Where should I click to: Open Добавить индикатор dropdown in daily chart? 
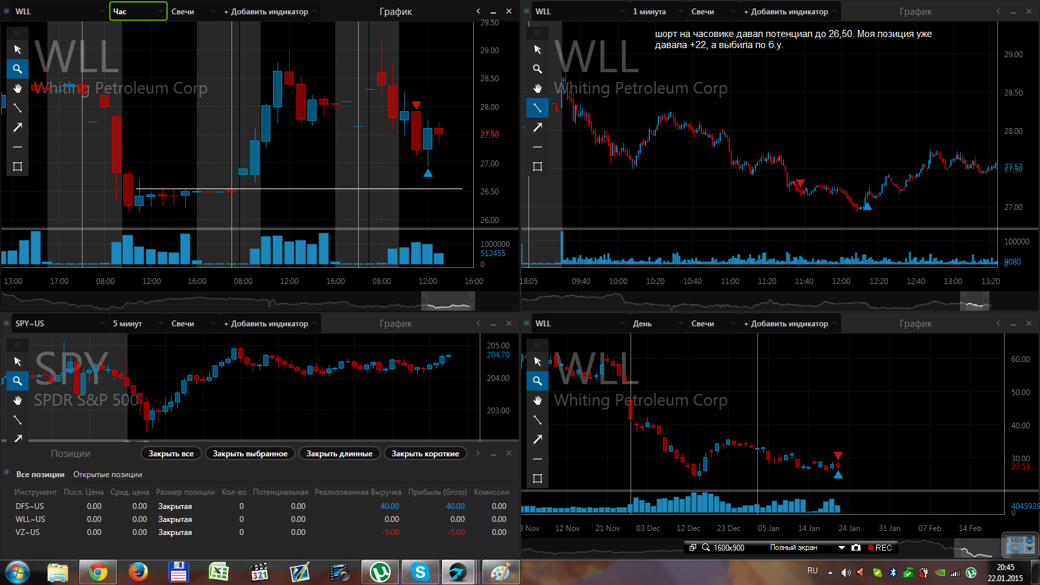(x=790, y=323)
